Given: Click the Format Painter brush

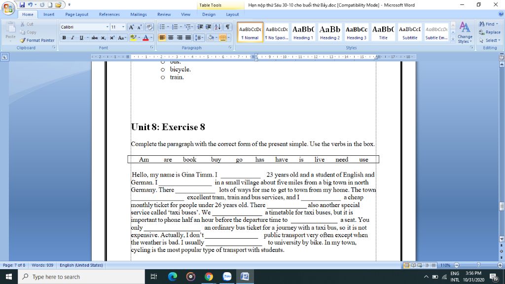Looking at the screenshot, I should 36,40.
